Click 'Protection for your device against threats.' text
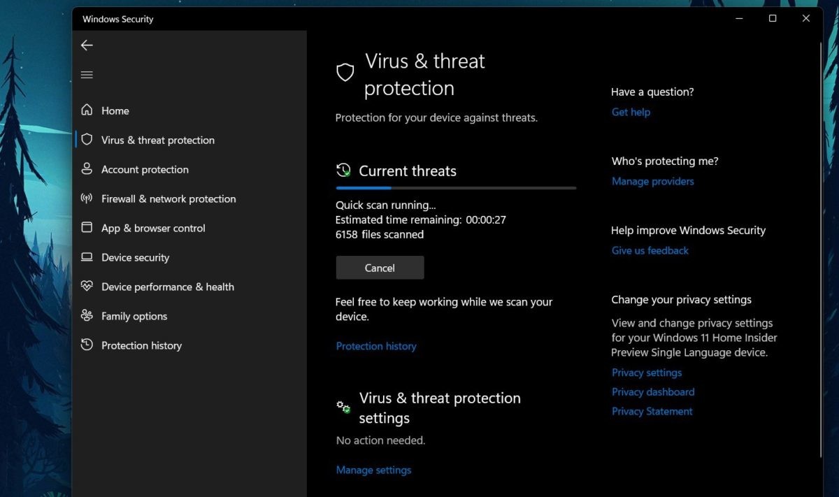Image resolution: width=839 pixels, height=497 pixels. [436, 117]
